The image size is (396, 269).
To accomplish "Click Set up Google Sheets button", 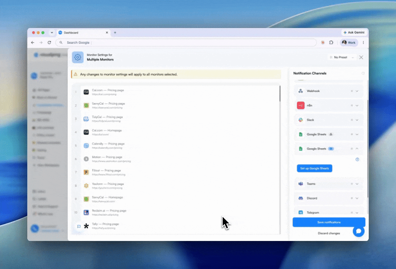I will click(315, 168).
